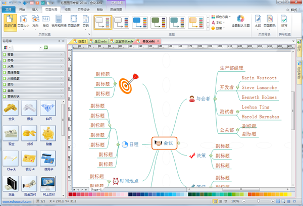This screenshot has height=206, width=303.
Task: Click the green go arrow next to library search
Action: (x=46, y=47)
